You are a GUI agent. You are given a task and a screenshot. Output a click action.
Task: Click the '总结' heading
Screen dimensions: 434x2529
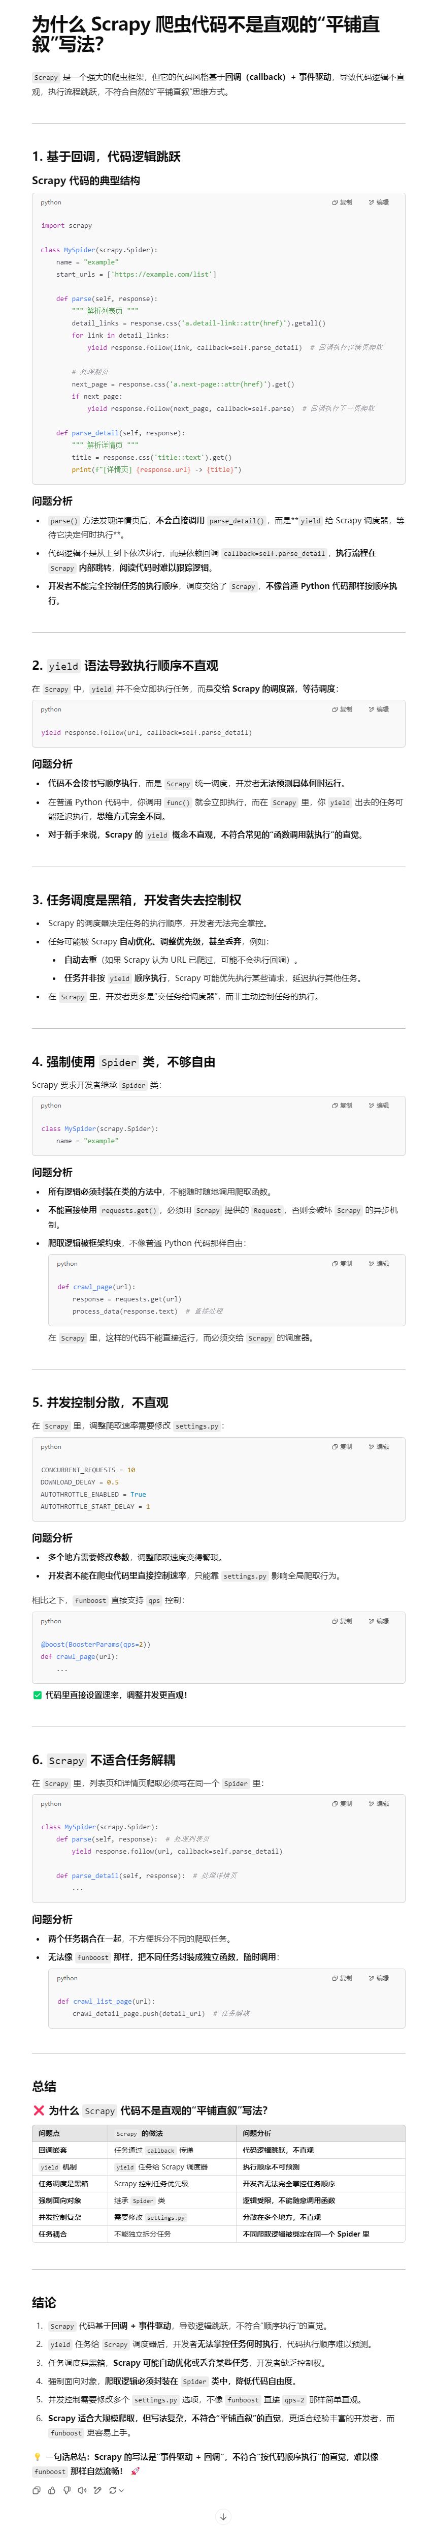click(44, 2086)
